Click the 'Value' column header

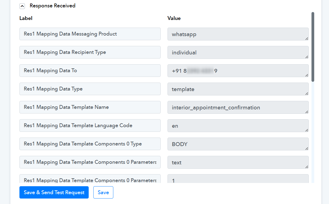tap(174, 18)
